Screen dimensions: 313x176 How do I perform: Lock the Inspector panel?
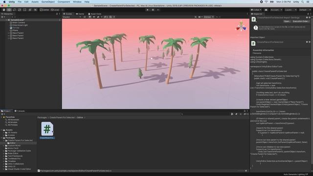click(x=308, y=14)
